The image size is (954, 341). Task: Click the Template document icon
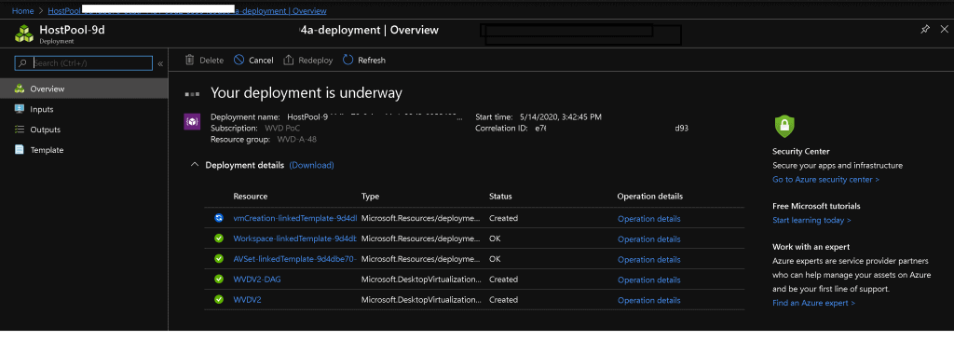pyautogui.click(x=19, y=150)
